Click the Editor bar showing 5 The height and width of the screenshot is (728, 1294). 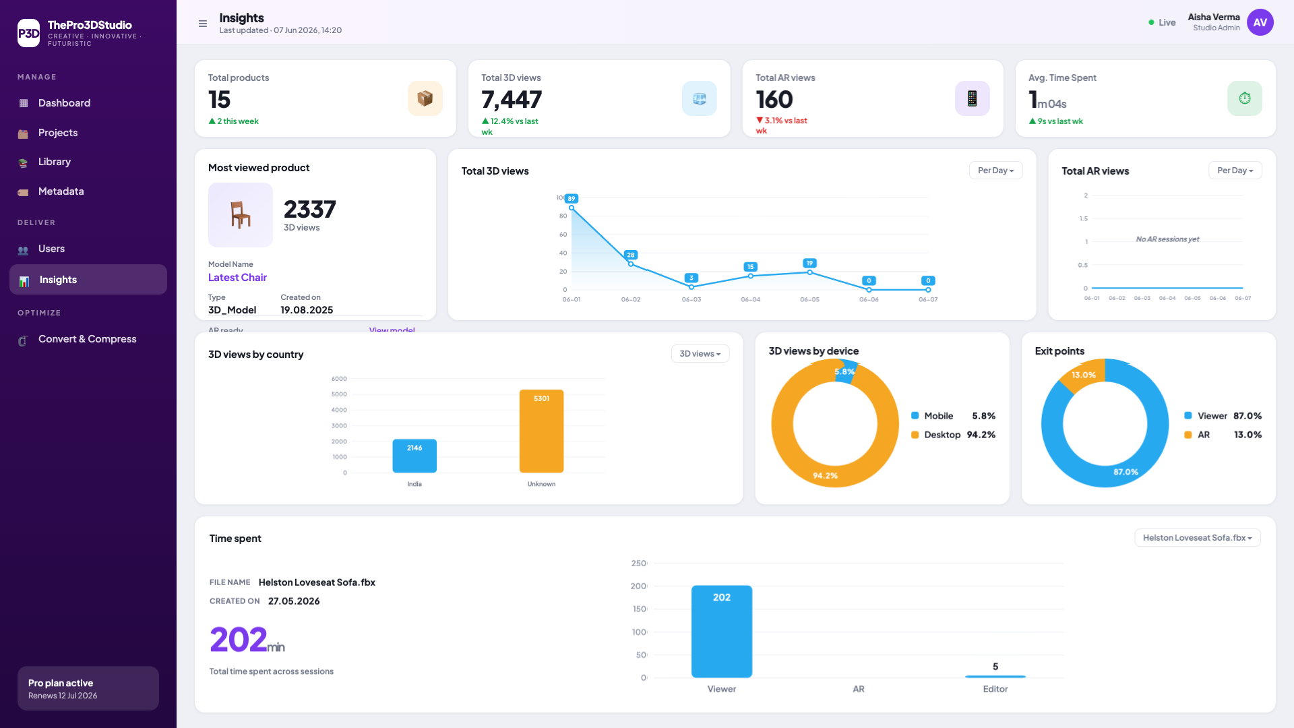tap(995, 676)
